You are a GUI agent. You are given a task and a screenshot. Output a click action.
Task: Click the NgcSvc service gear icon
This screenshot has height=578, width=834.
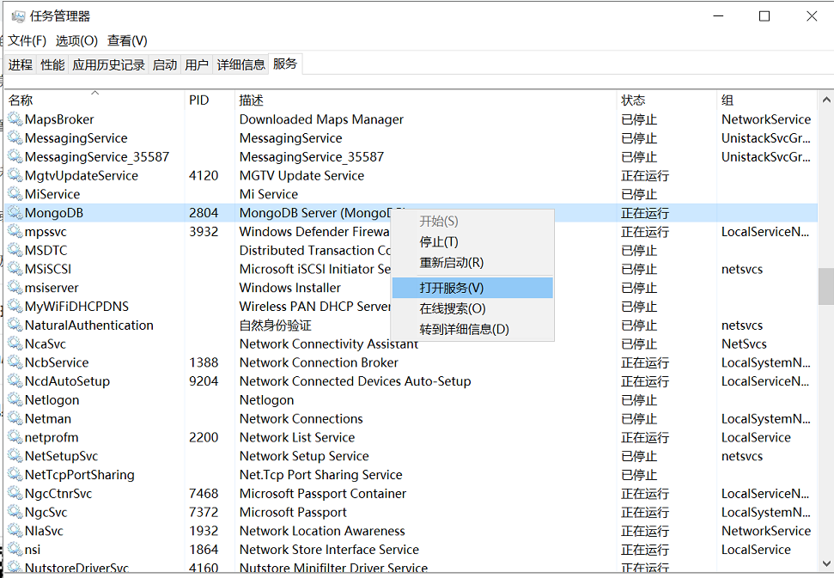click(x=15, y=512)
